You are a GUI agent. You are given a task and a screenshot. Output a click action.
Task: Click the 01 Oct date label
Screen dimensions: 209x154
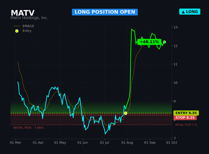coord(172,143)
